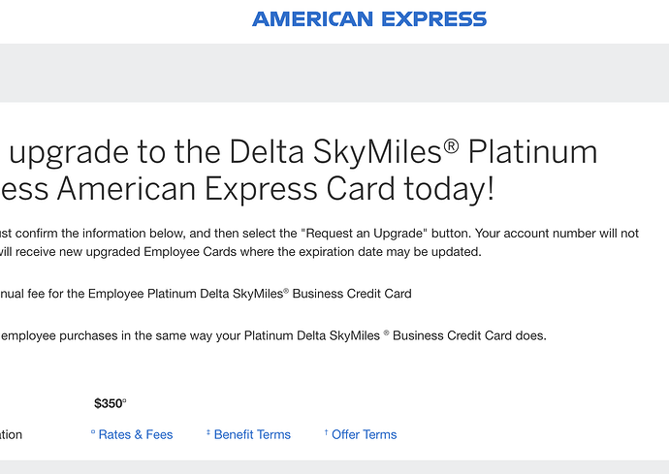The width and height of the screenshot is (669, 474).
Task: Click the dagger symbol before Offer Terms
Action: (x=327, y=432)
